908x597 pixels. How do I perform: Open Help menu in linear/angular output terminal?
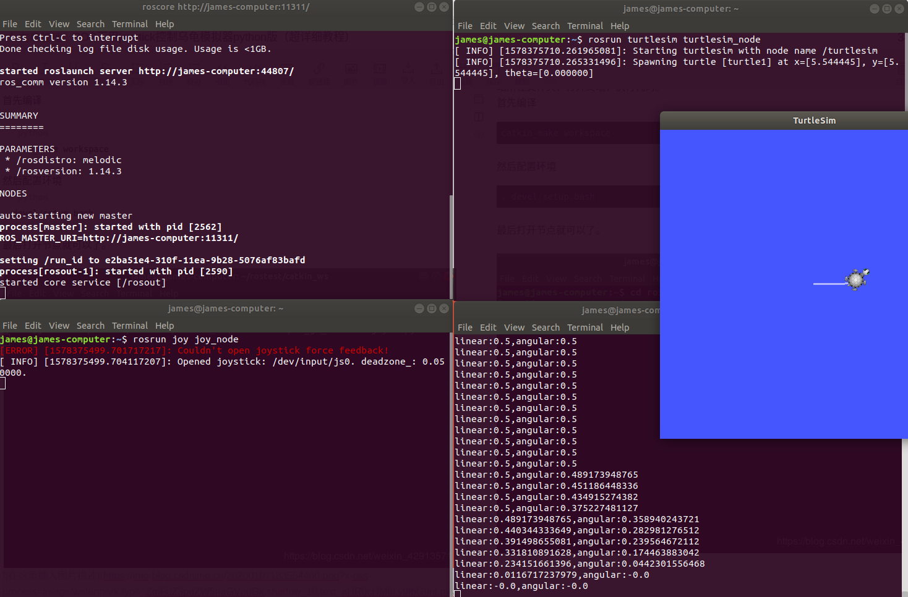(x=620, y=328)
